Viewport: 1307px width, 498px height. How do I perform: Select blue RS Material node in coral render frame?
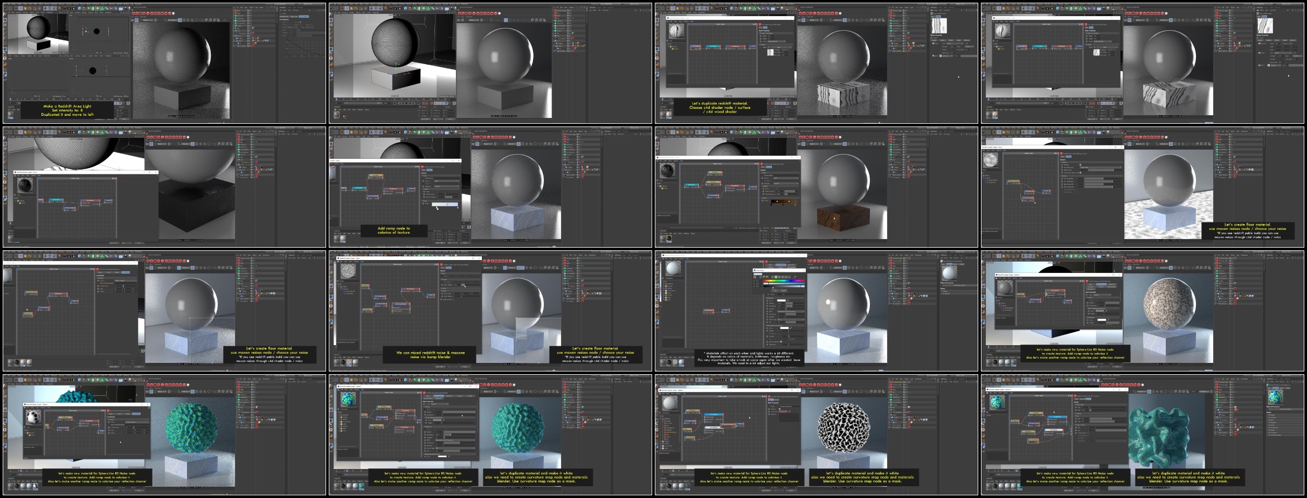(x=1057, y=420)
